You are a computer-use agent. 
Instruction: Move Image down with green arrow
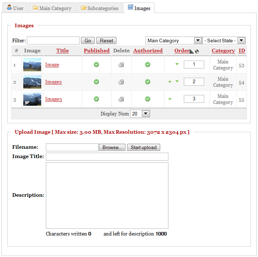[177, 64]
